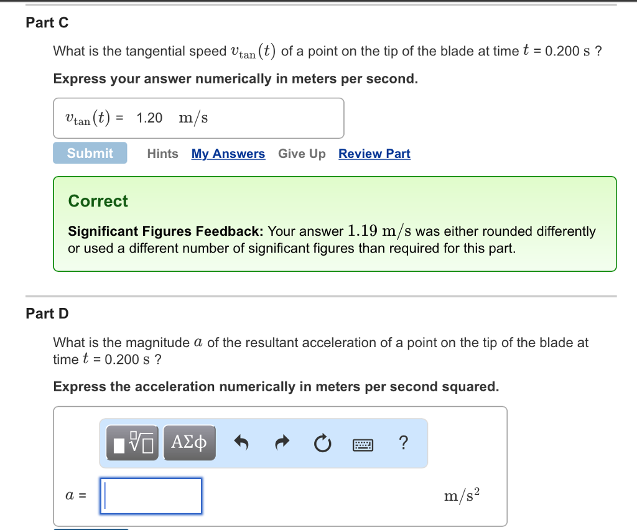The image size is (637, 530).
Task: Click the Significant Figures Feedback text
Action: [x=165, y=231]
